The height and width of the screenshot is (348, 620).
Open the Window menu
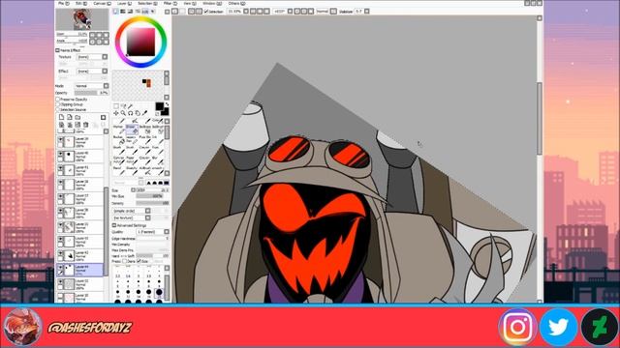(x=211, y=4)
